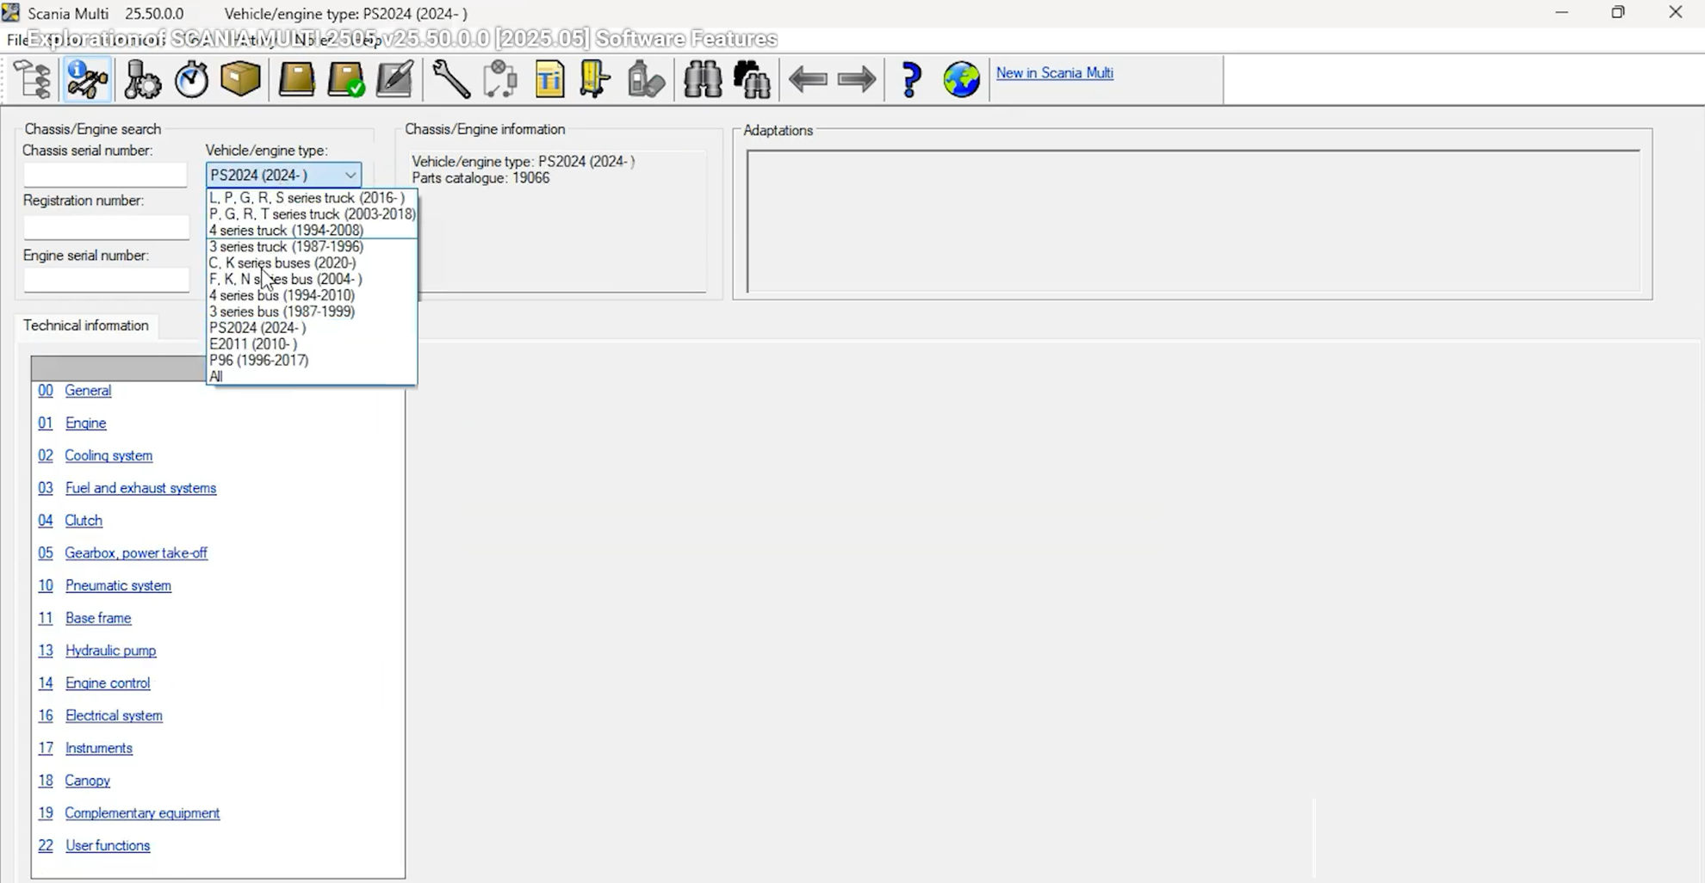
Task: Click the Registration number field
Action: 106,227
